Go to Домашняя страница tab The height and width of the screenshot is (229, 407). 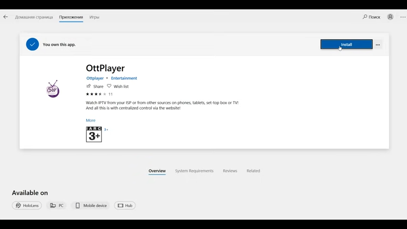click(x=34, y=17)
